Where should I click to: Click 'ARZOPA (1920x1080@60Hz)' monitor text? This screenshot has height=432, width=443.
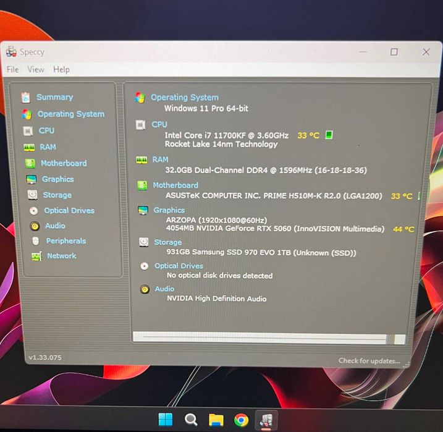click(x=216, y=221)
